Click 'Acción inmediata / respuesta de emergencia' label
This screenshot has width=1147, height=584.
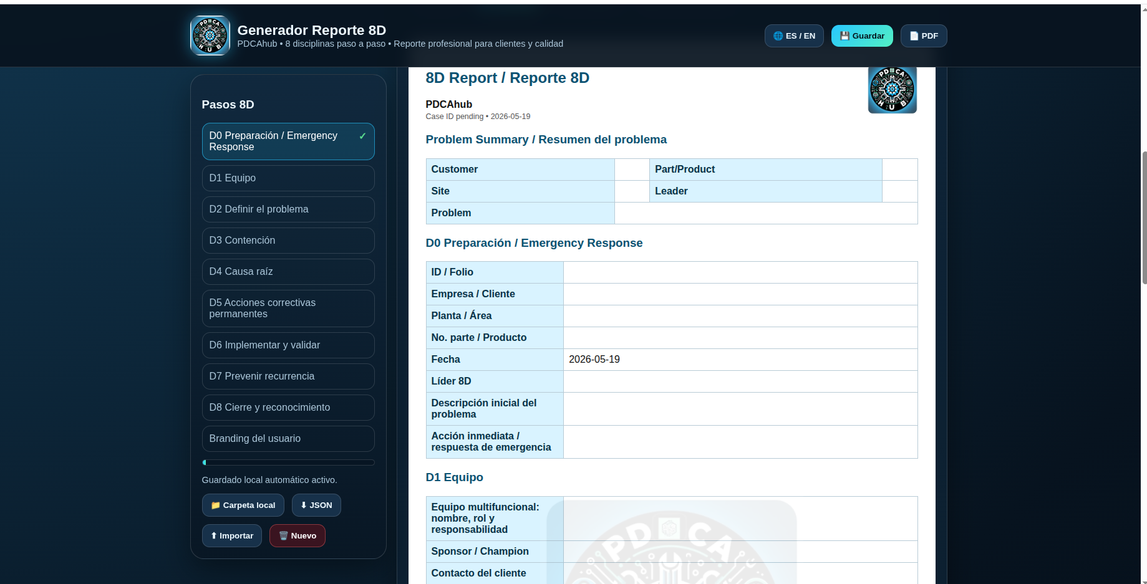pyautogui.click(x=491, y=442)
